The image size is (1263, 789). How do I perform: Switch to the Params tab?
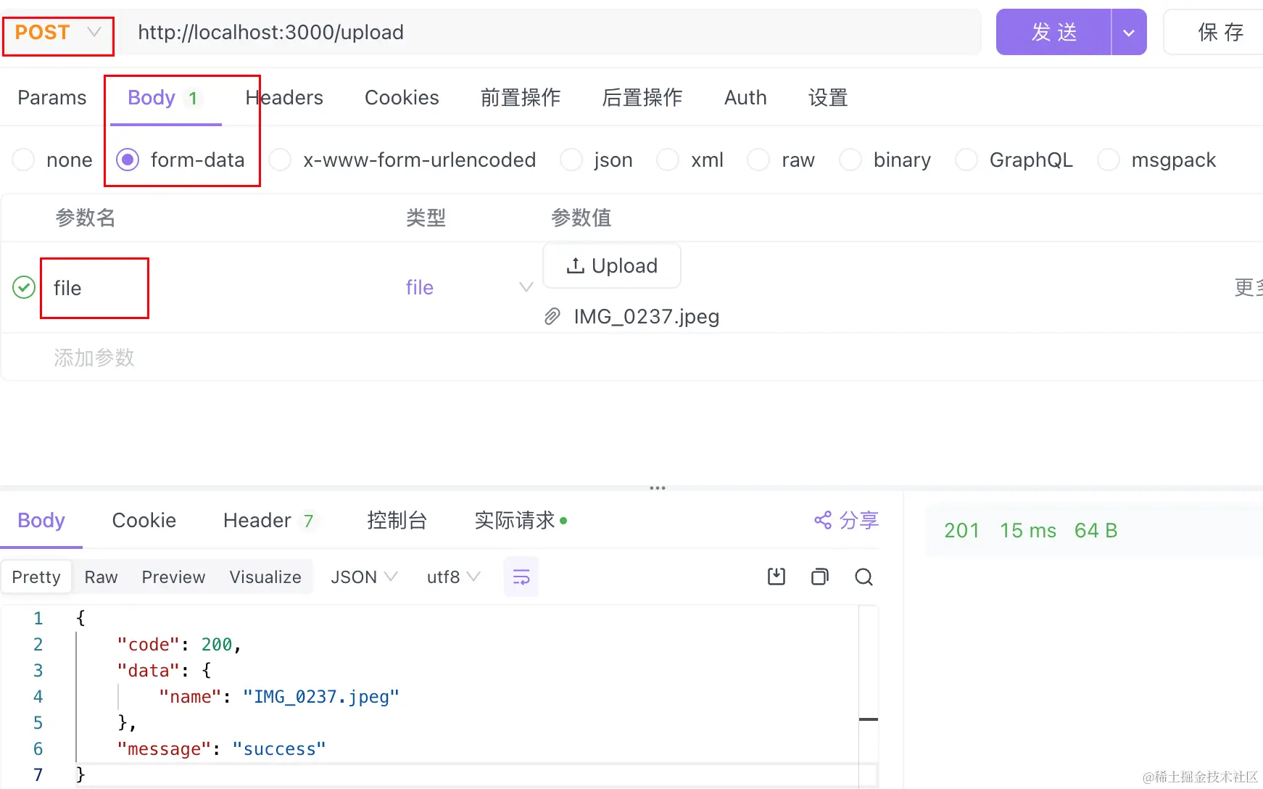tap(52, 97)
